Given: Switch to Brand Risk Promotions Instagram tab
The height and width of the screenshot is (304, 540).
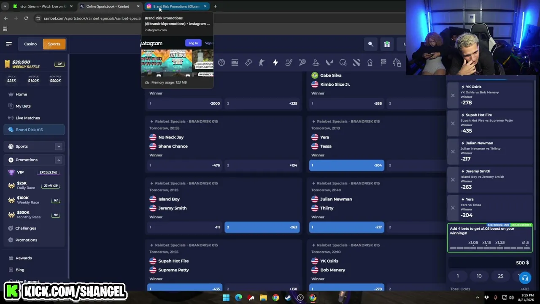Looking at the screenshot, I should click(x=176, y=6).
